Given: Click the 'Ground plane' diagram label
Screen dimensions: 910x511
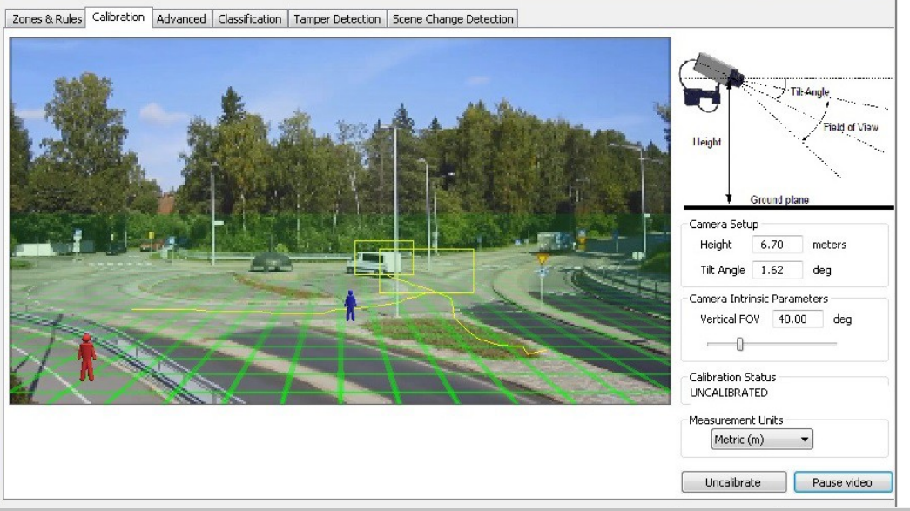Looking at the screenshot, I should pyautogui.click(x=779, y=199).
